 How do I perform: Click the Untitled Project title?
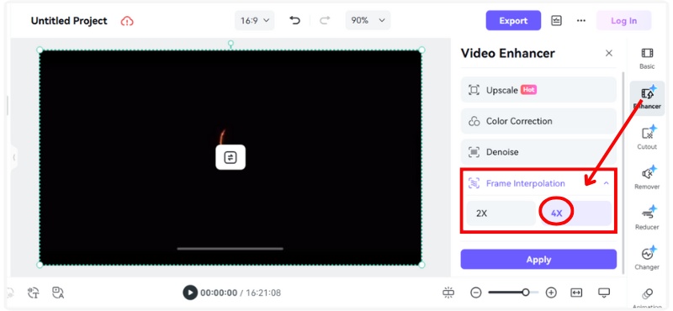tap(69, 20)
